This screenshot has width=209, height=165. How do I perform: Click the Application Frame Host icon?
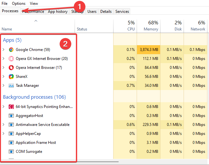click(x=11, y=143)
